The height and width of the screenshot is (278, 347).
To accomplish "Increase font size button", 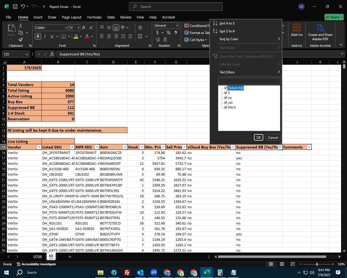I will coord(84,27).
